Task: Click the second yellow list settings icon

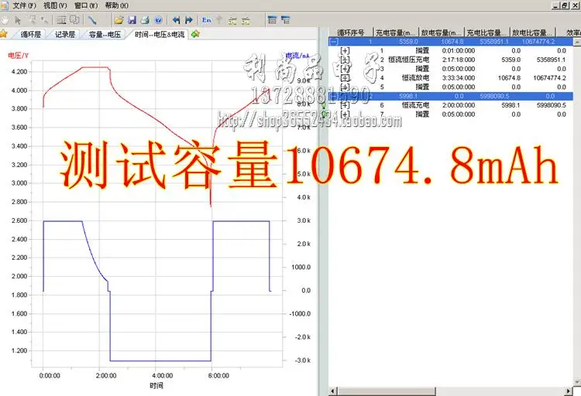Action: (x=246, y=20)
